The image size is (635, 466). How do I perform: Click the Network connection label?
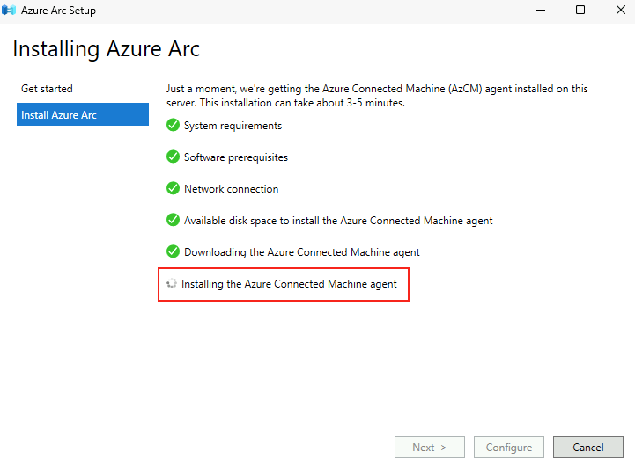[232, 189]
